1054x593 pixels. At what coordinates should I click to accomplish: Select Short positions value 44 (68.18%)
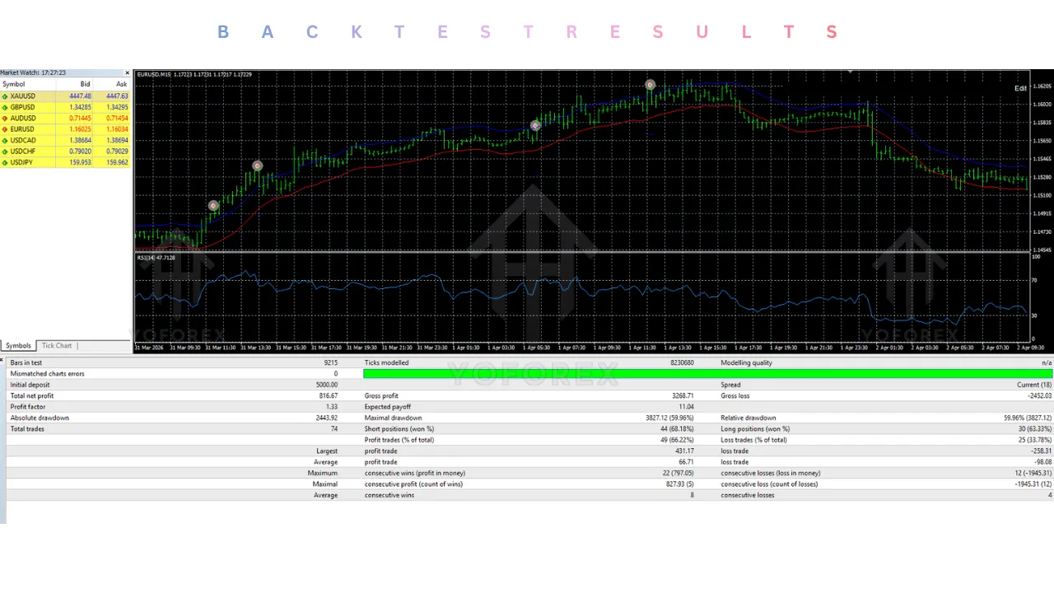point(677,429)
